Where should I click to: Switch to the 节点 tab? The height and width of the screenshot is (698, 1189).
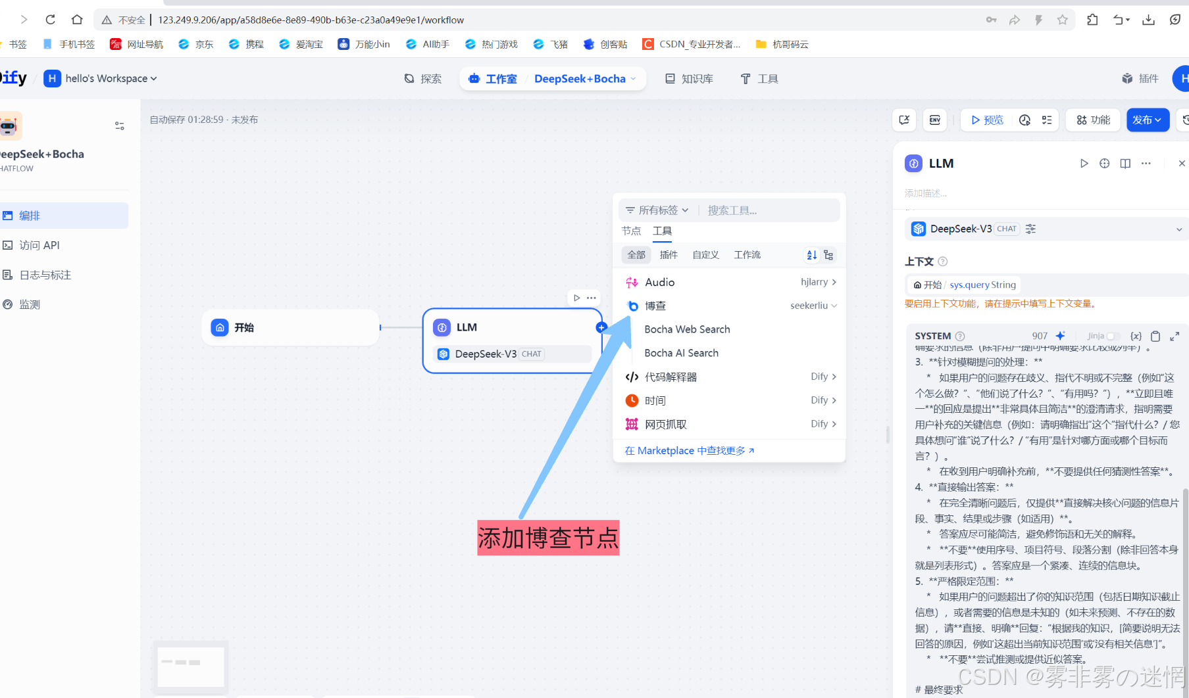(631, 231)
